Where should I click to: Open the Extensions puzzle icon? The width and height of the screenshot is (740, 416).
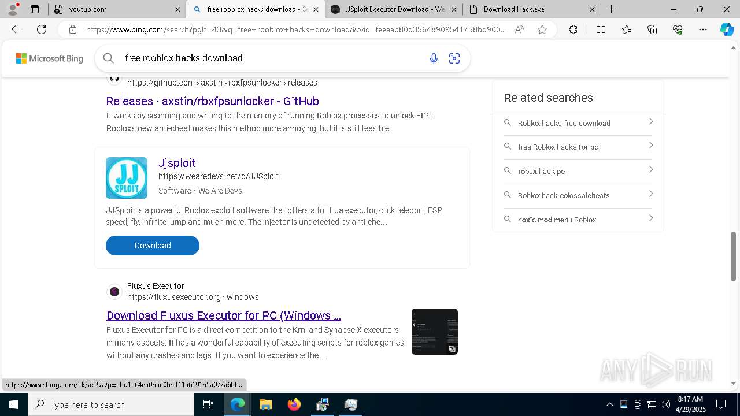coord(573,29)
